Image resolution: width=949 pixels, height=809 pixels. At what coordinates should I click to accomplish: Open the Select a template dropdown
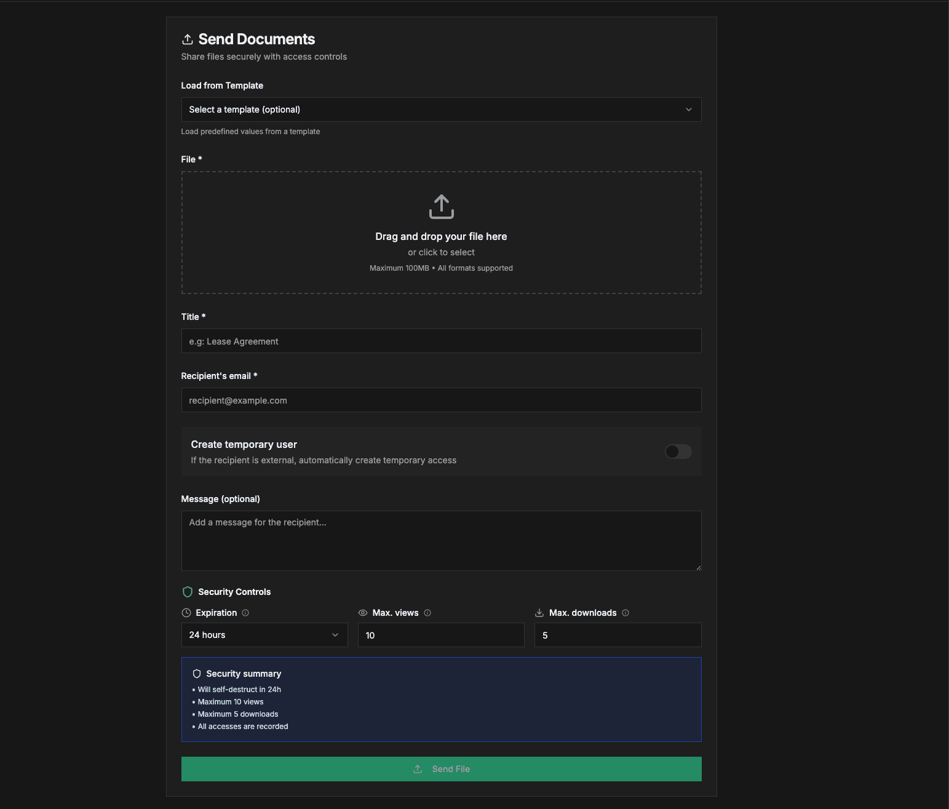click(x=441, y=109)
